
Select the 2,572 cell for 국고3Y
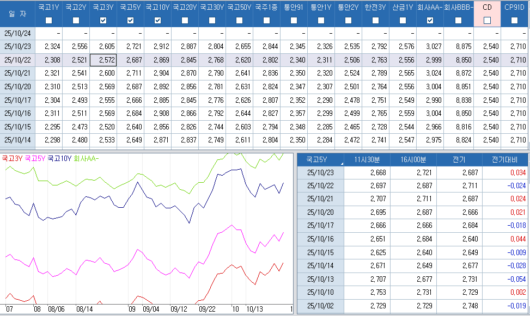point(103,60)
